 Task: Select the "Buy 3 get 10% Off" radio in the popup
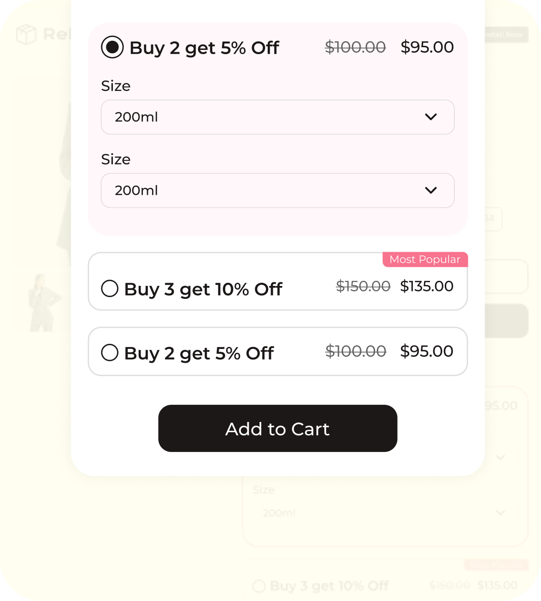tap(110, 289)
